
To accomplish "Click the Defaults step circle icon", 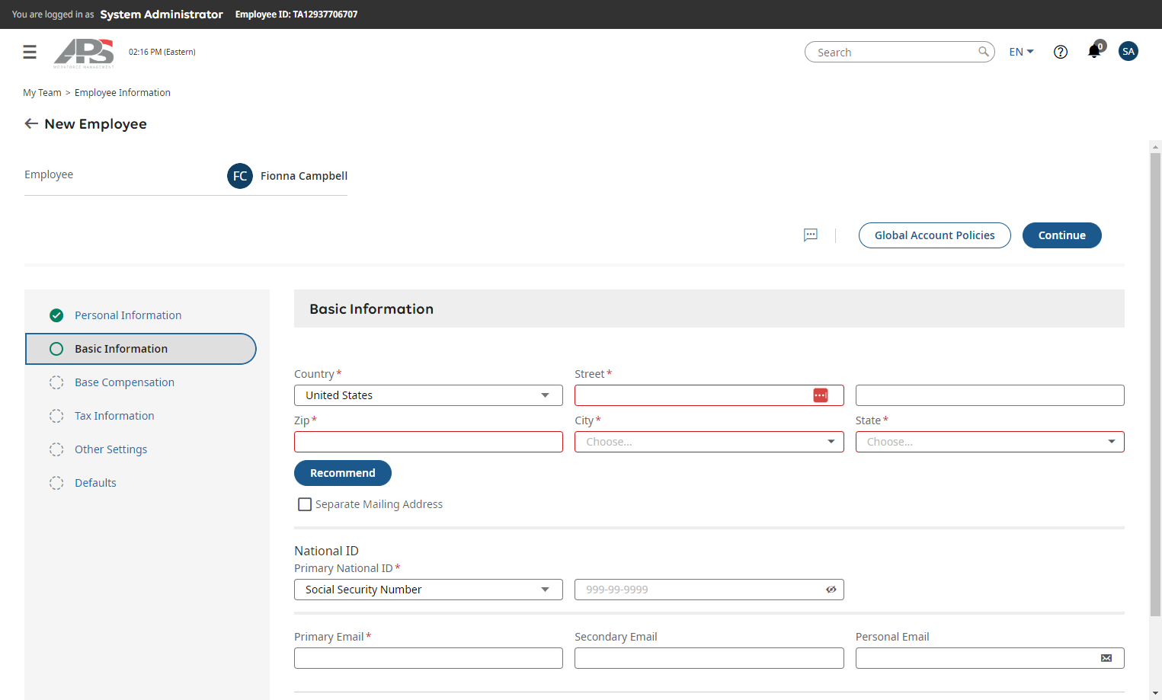I will point(56,483).
